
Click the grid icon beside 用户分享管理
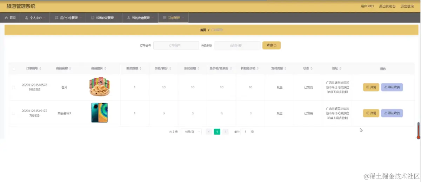(57, 18)
